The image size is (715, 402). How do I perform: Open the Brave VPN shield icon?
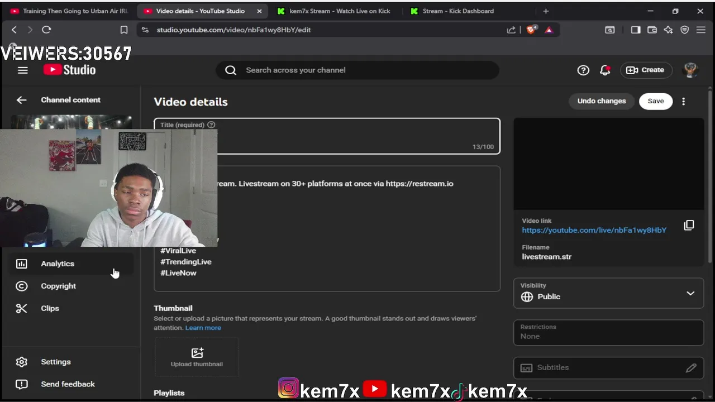684,30
